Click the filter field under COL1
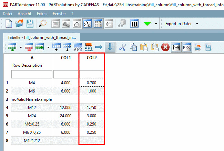Viewport: 224px width, 151px height. 66,74
